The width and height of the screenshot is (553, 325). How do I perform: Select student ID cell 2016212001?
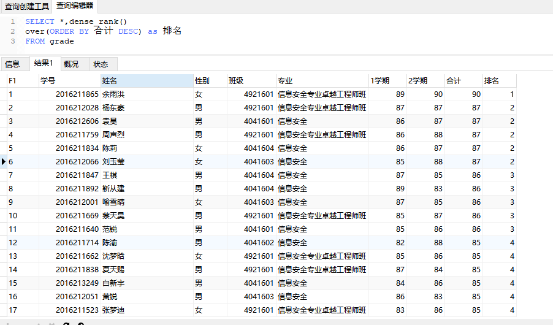[x=70, y=202]
